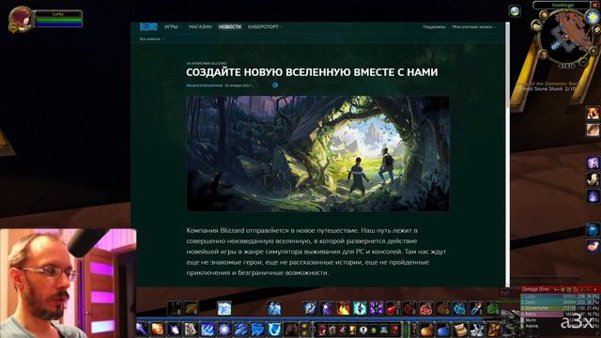Open the quest log exclamation micro button

(363, 330)
